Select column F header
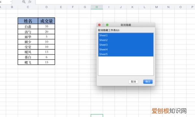This screenshot has width=195, height=117. 73,7
